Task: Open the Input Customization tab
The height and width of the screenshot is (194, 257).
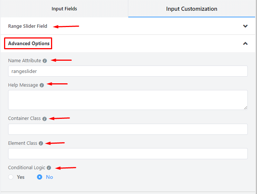Action: coord(192,9)
